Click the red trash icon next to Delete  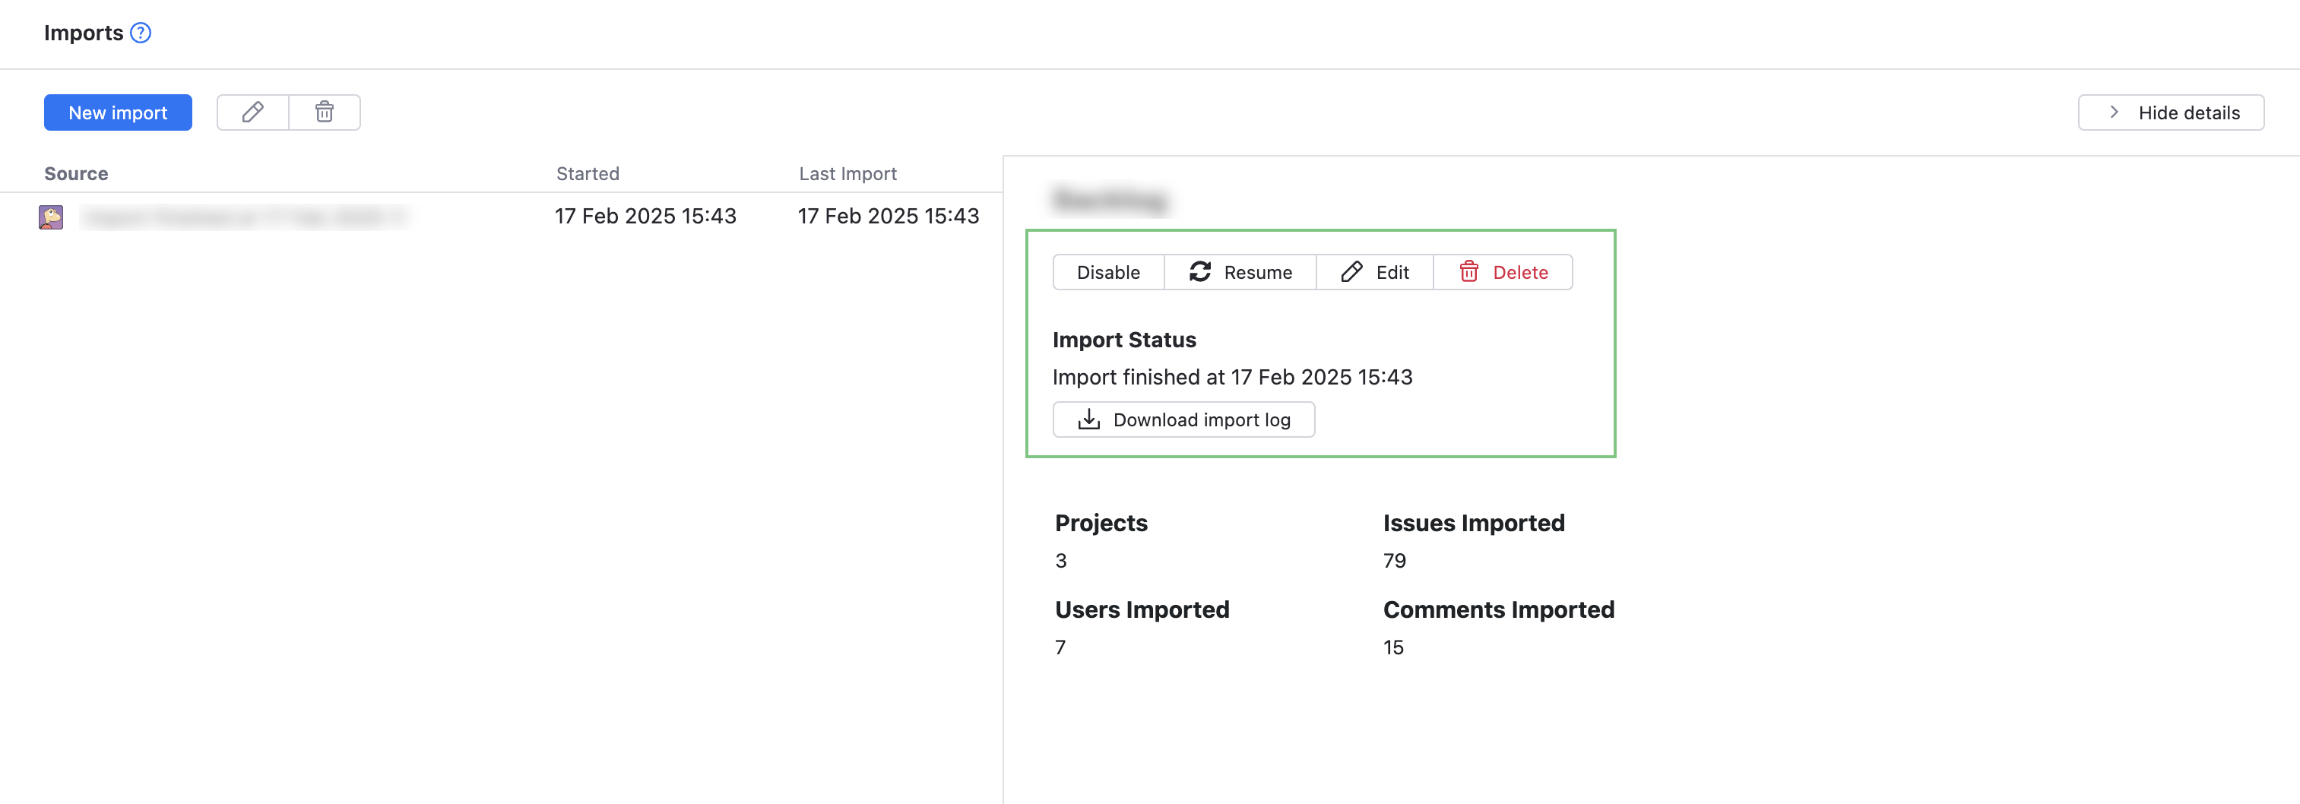[x=1468, y=271]
